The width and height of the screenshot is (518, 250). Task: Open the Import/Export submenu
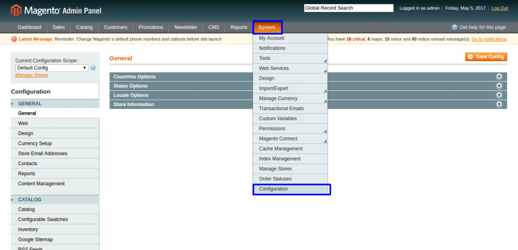(290, 88)
